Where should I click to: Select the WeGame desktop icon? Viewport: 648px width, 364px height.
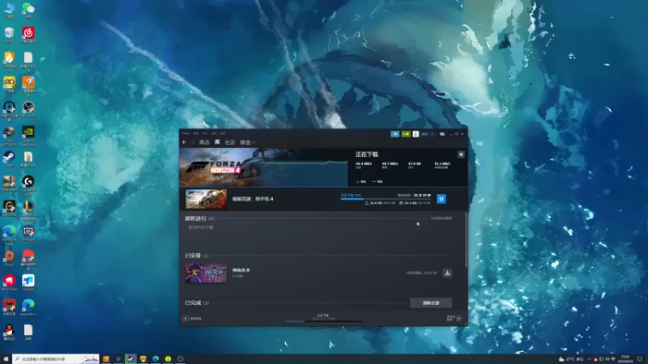coord(9,209)
